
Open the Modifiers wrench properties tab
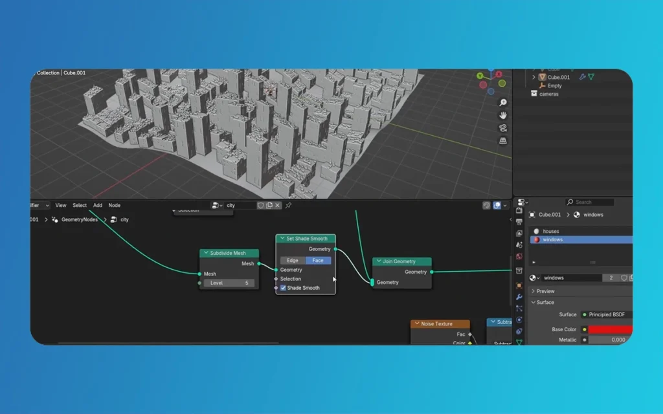click(519, 297)
